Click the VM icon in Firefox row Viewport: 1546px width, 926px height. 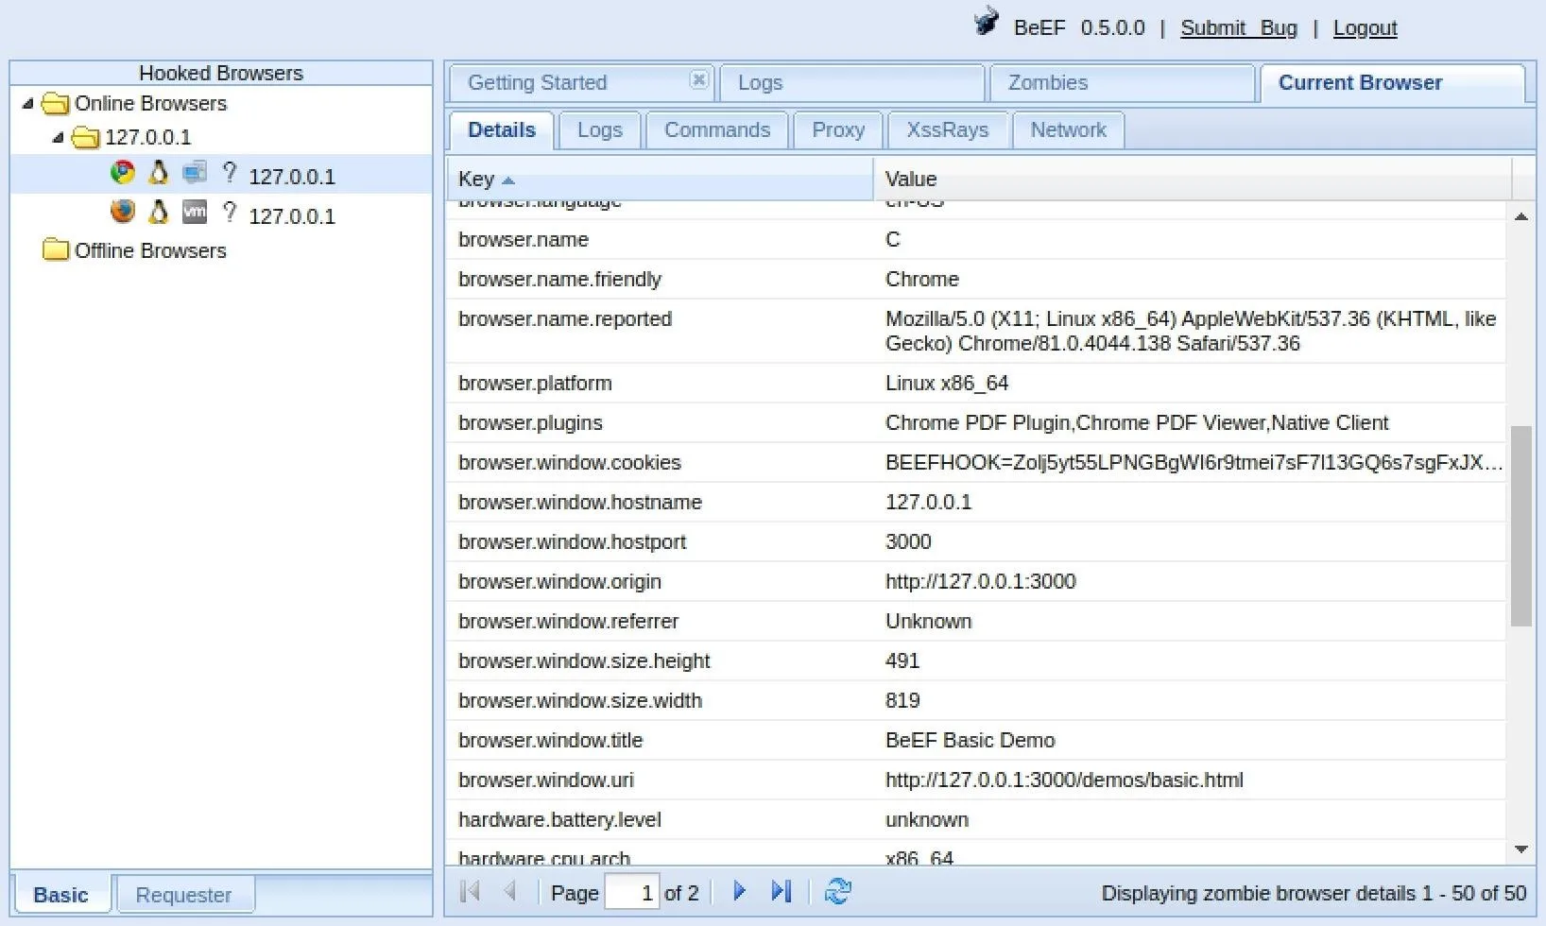click(195, 212)
